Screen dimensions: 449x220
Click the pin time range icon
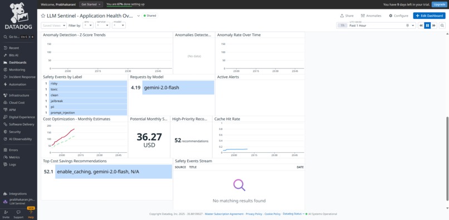coord(407,26)
